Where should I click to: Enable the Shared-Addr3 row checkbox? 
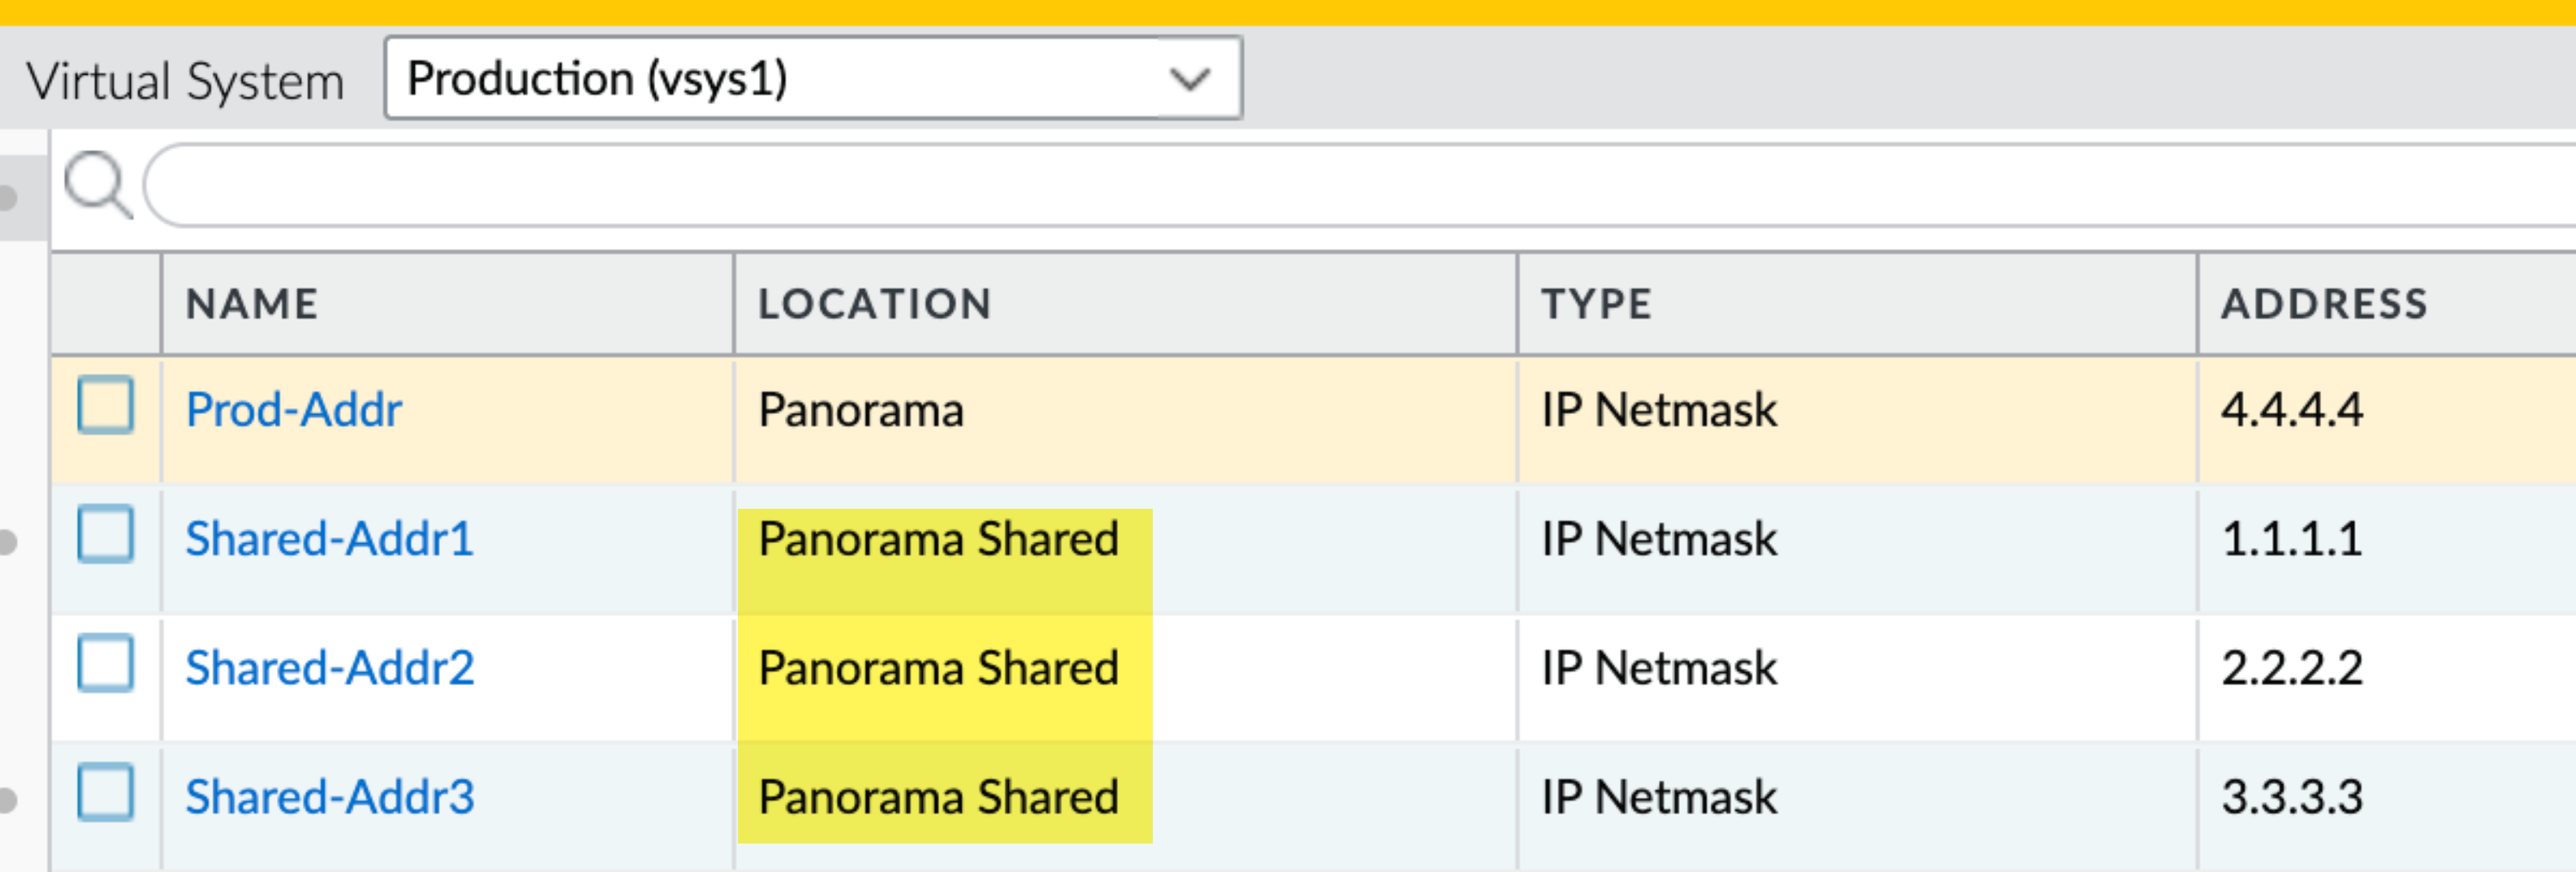(x=106, y=792)
